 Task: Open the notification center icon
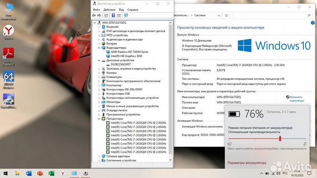[309, 173]
